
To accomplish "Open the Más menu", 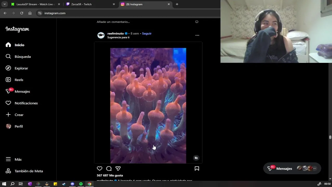I will tap(13, 159).
